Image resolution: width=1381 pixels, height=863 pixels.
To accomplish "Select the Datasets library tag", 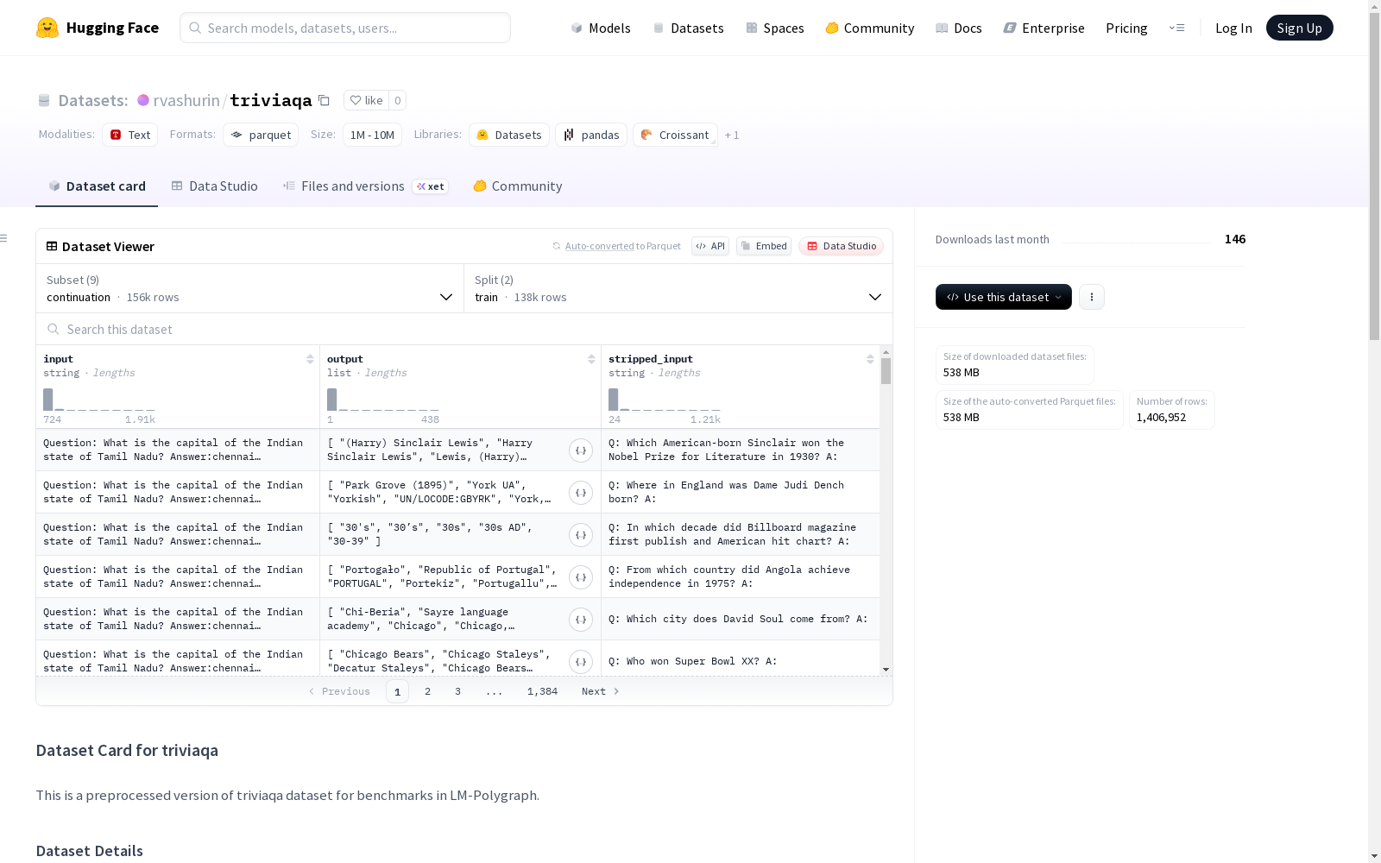I will pyautogui.click(x=509, y=135).
